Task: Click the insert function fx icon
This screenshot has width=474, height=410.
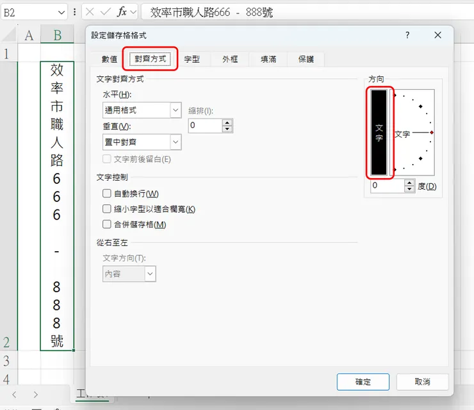Action: [122, 12]
